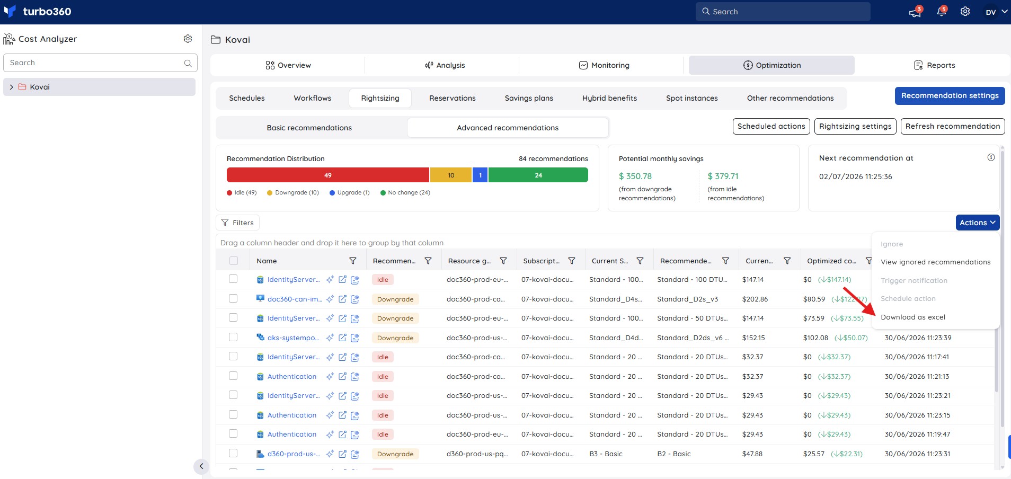This screenshot has height=479, width=1011.
Task: Choose Download as excel from Actions menu
Action: pos(913,317)
